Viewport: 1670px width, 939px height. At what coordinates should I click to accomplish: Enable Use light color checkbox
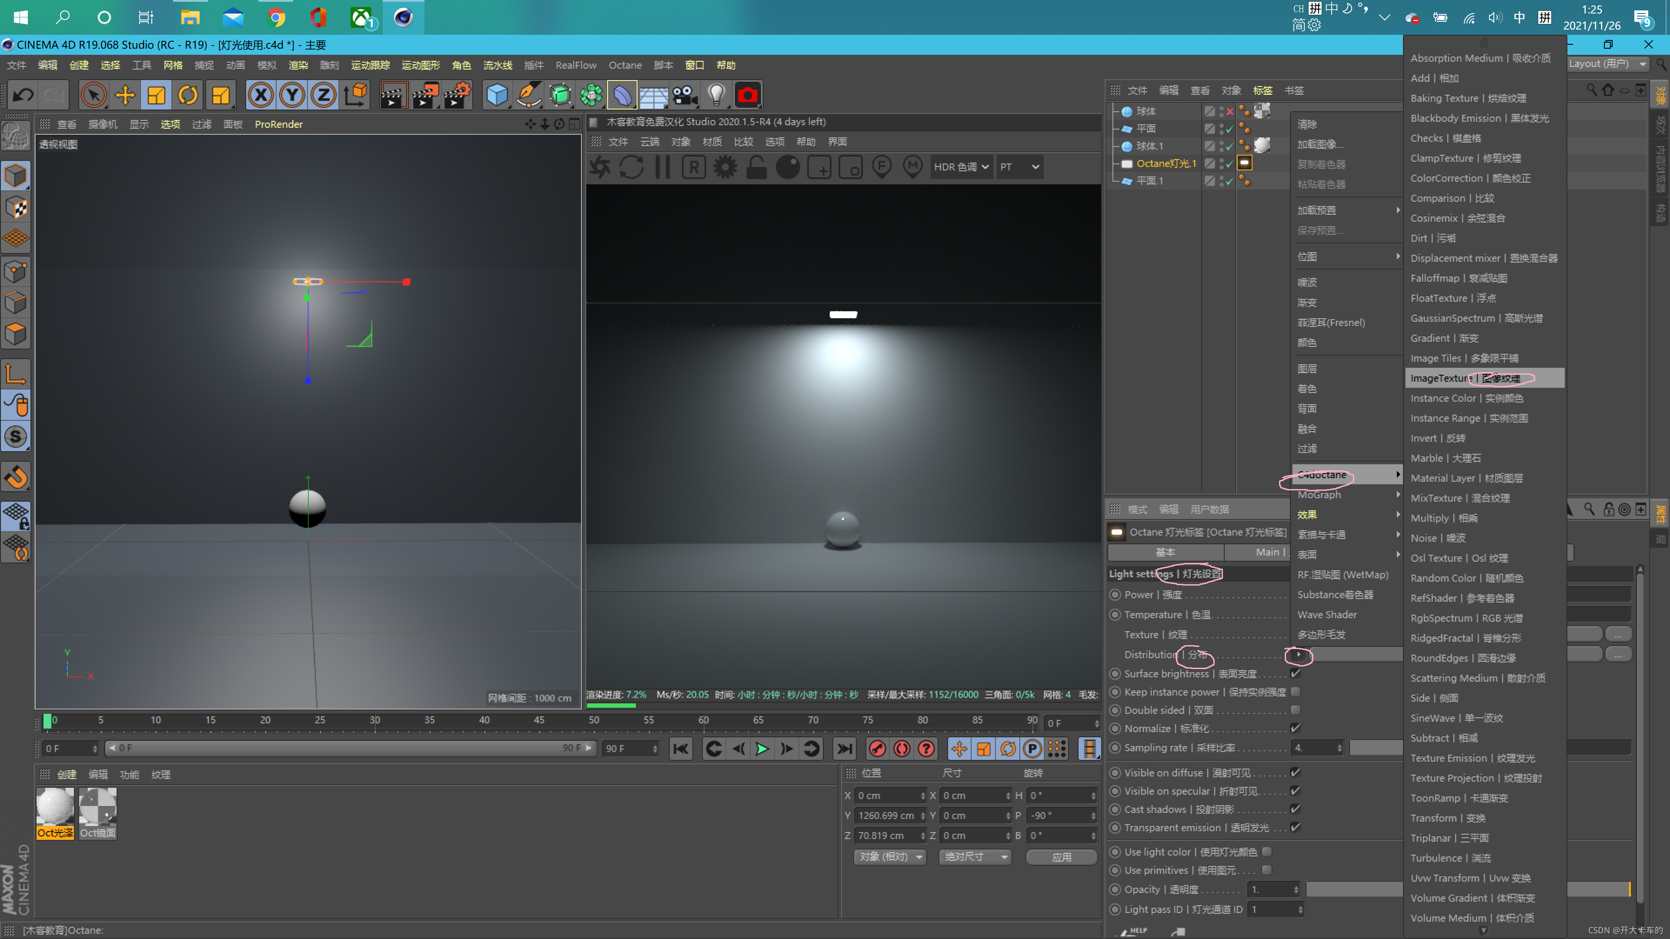click(1267, 852)
